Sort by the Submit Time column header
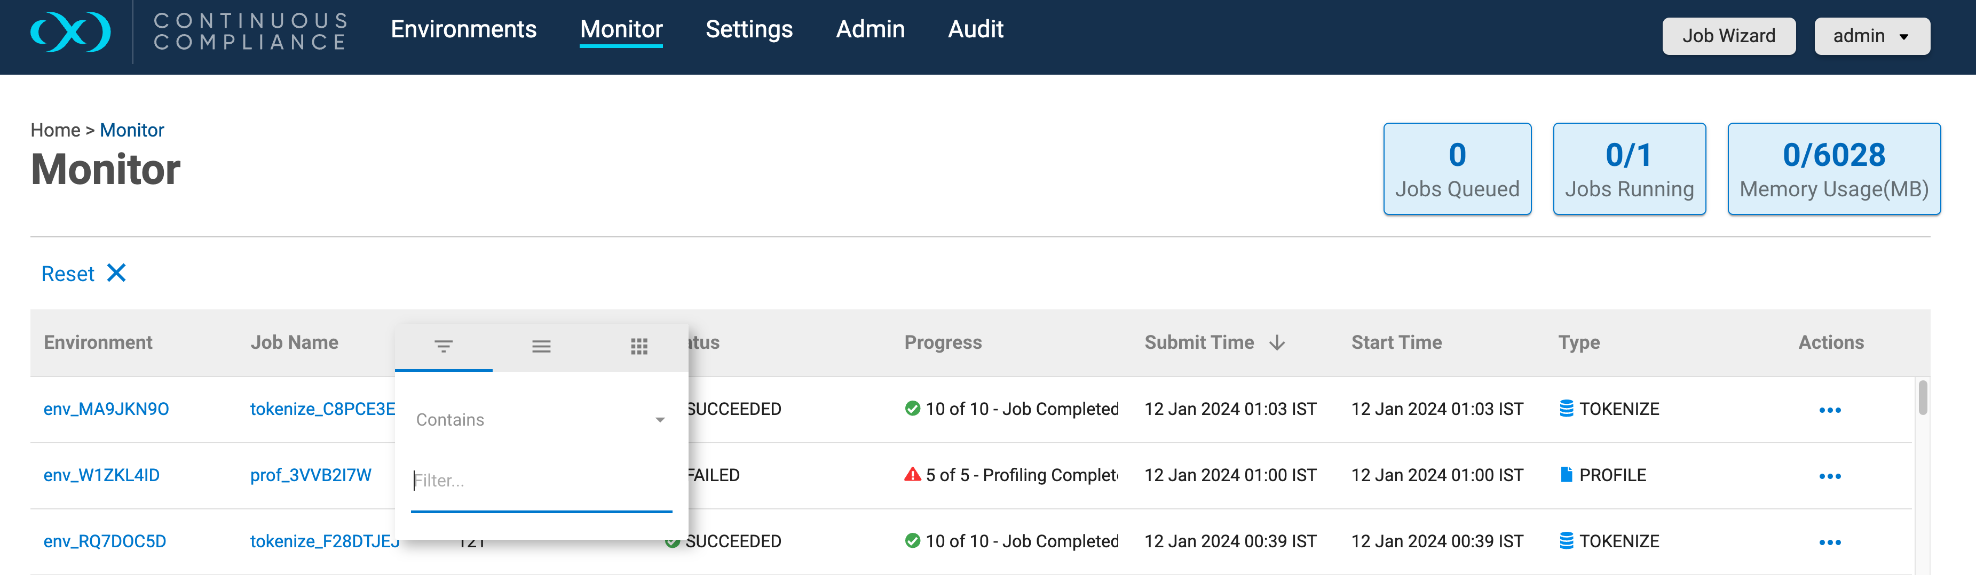The height and width of the screenshot is (575, 1976). [x=1199, y=342]
